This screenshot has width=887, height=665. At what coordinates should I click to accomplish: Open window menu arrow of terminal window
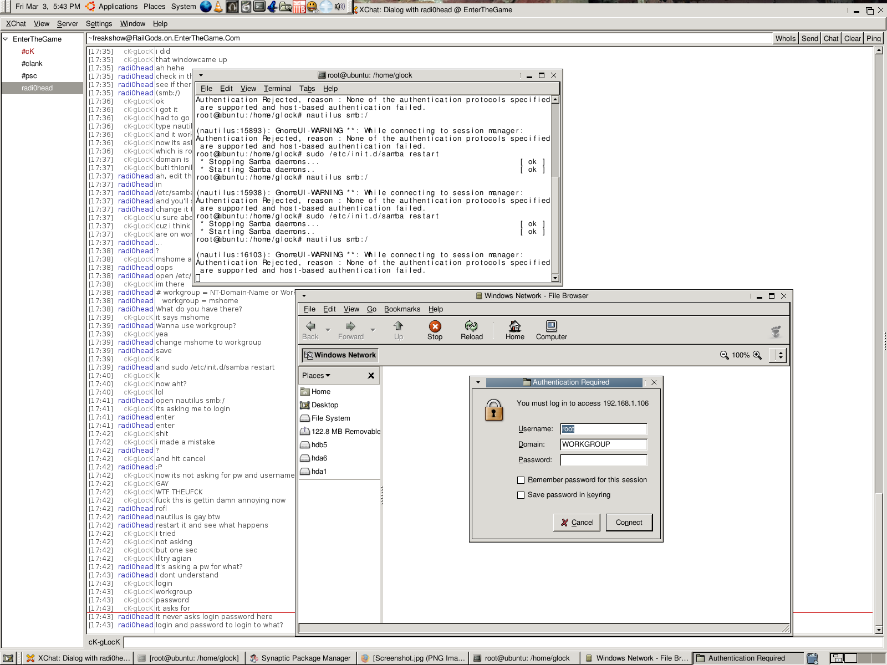pos(201,75)
